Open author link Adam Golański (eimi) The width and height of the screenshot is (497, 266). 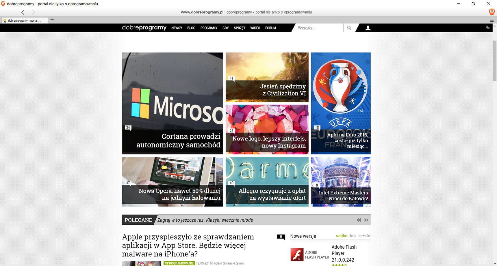(229, 263)
